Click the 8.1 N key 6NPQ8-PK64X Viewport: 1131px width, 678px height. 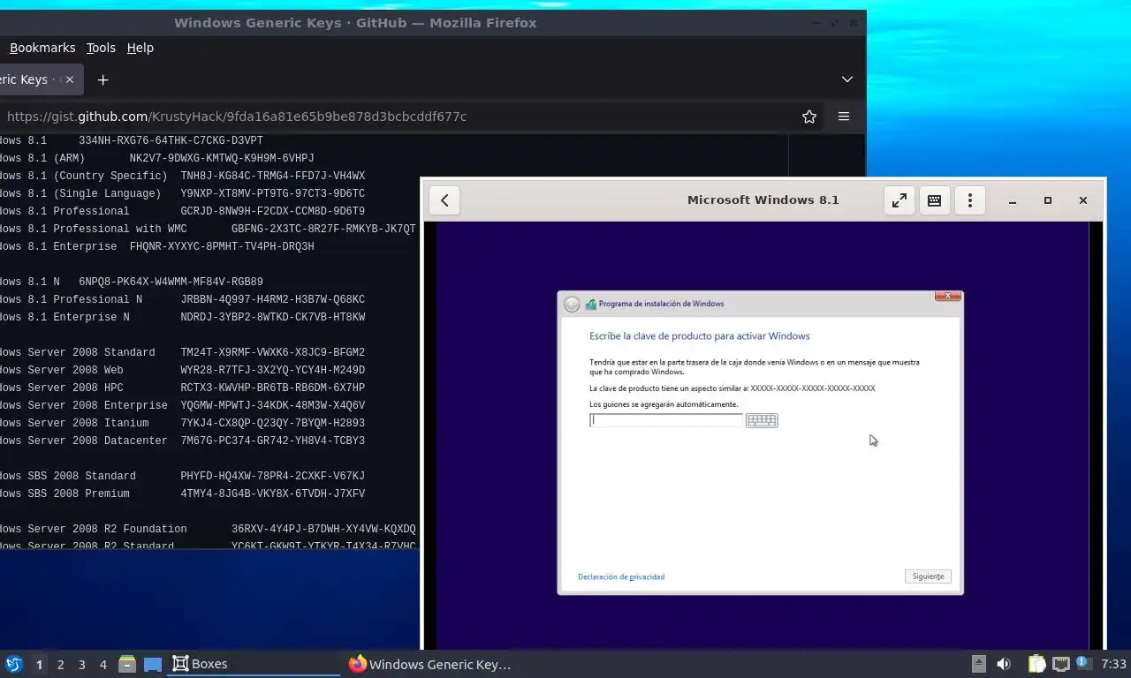click(171, 282)
